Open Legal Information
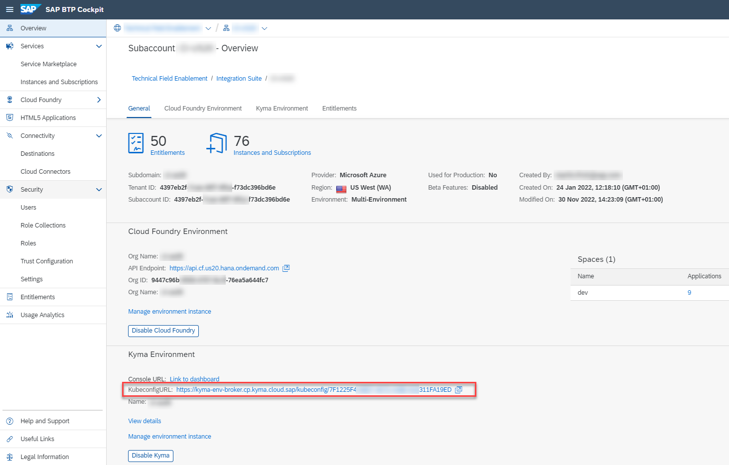729x465 pixels. click(45, 457)
